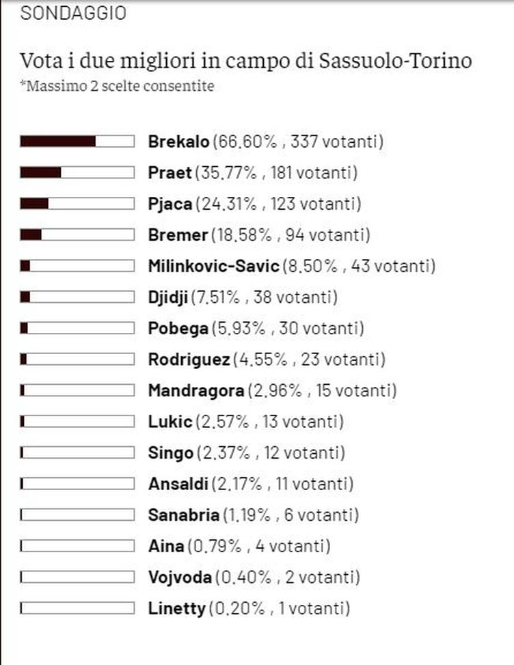The height and width of the screenshot is (665, 514).
Task: Select the Brekalo player name
Action: (x=178, y=142)
